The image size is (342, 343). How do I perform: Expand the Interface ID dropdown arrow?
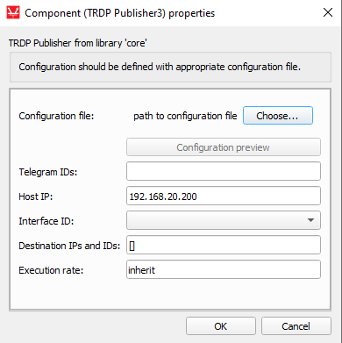[310, 220]
